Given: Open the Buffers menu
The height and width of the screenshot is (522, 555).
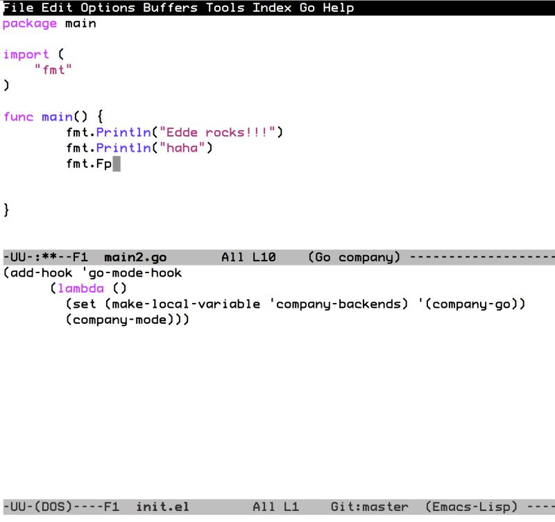Looking at the screenshot, I should click(x=170, y=8).
